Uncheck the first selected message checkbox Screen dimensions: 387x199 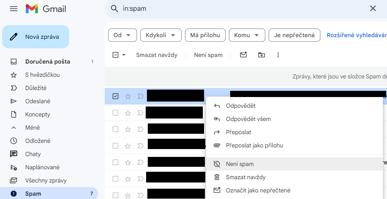click(x=115, y=96)
